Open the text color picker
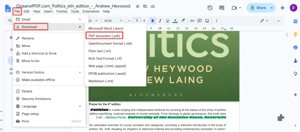 [175, 21]
